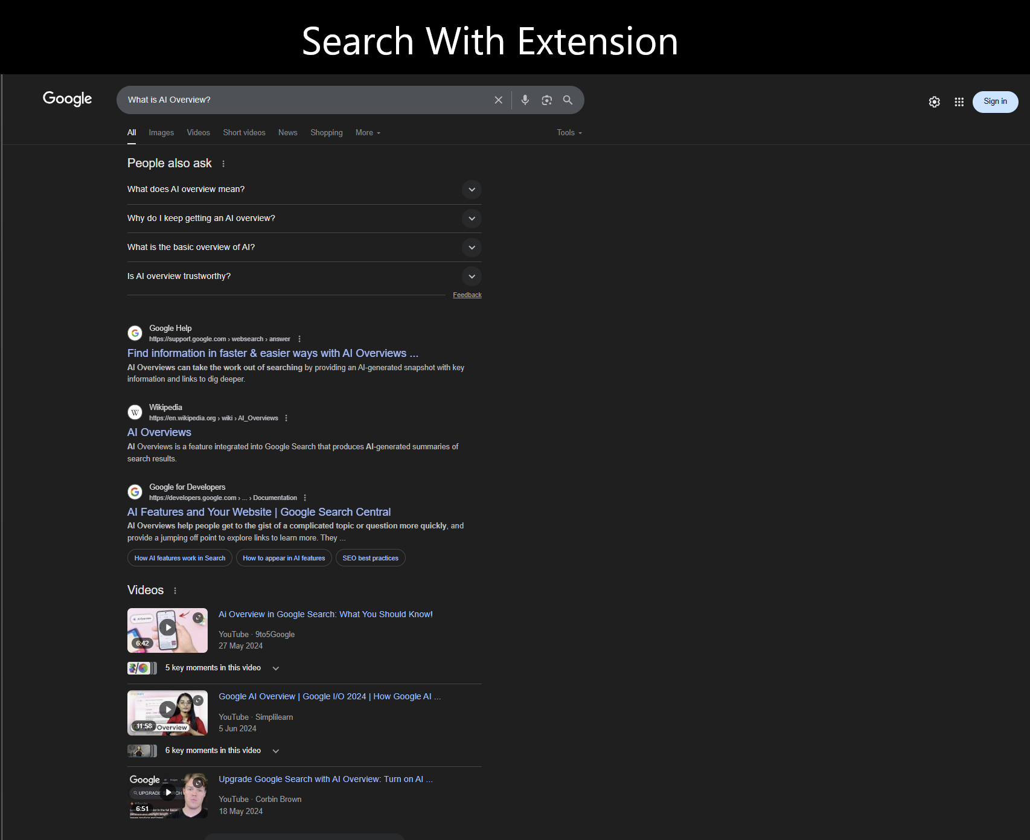Click "How to appear in AI features" chip
This screenshot has width=1030, height=840.
284,558
